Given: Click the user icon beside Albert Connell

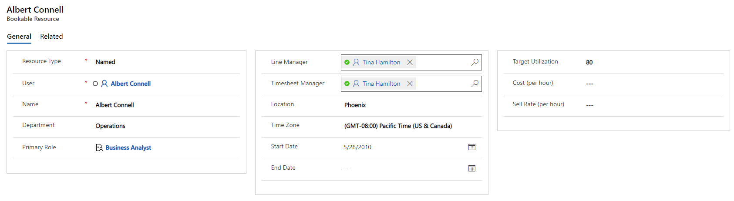Looking at the screenshot, I should (104, 84).
